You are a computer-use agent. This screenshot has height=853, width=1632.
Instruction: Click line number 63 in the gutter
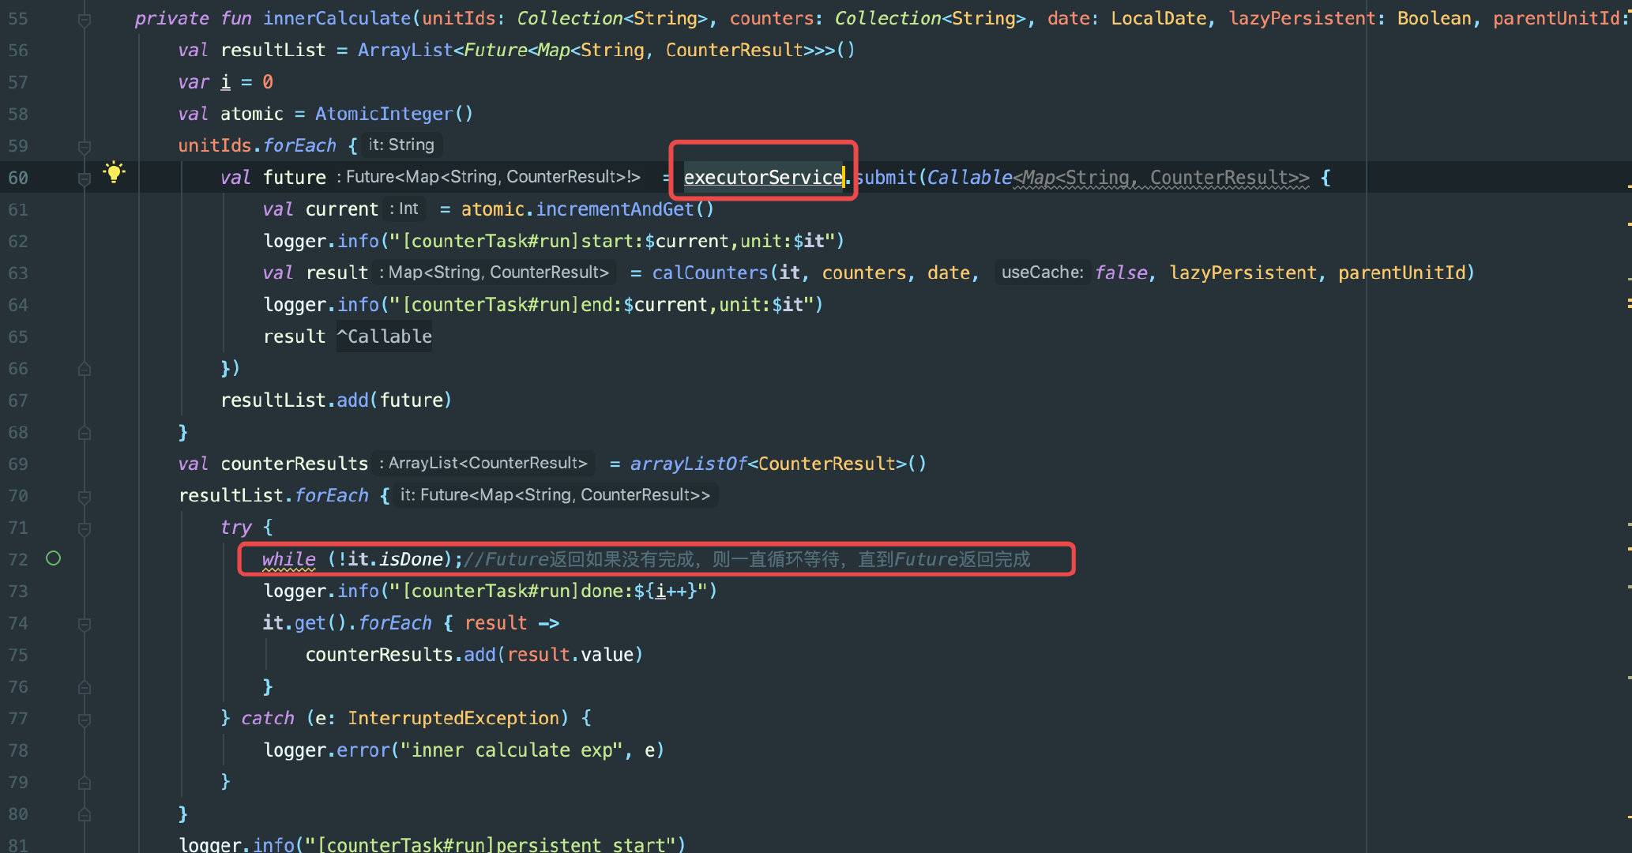pos(17,273)
